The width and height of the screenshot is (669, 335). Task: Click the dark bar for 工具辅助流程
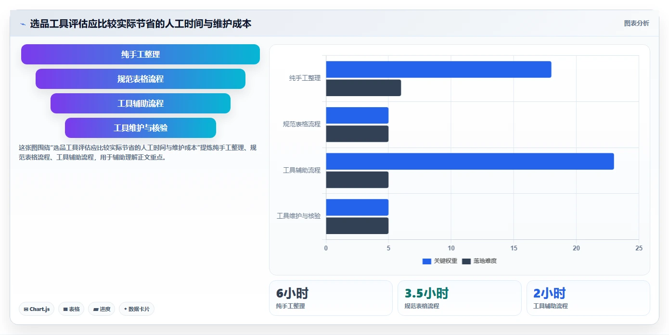coord(357,180)
